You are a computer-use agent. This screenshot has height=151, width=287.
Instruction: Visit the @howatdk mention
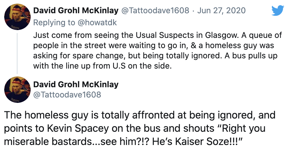pos(97,23)
